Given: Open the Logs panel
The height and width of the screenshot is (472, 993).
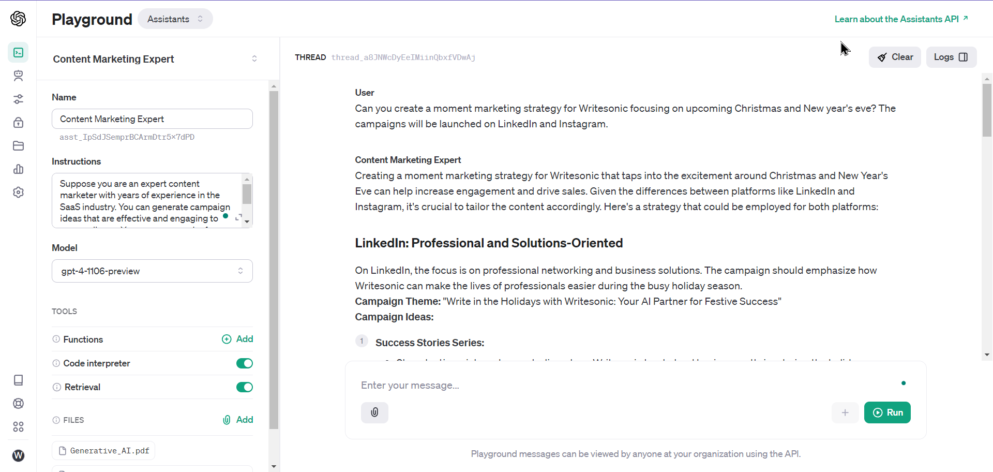Looking at the screenshot, I should coord(951,57).
